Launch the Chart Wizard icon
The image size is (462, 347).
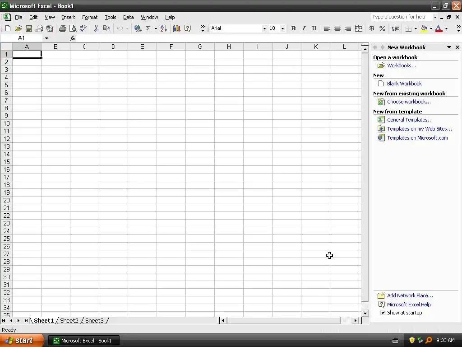177,28
